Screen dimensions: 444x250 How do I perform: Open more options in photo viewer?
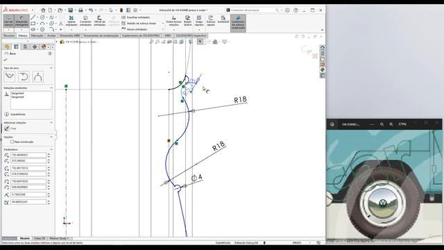(372, 124)
